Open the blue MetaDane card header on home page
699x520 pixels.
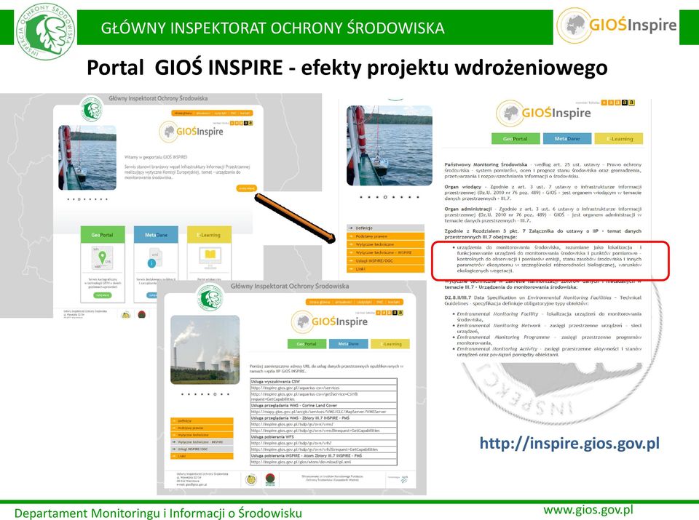(x=156, y=235)
